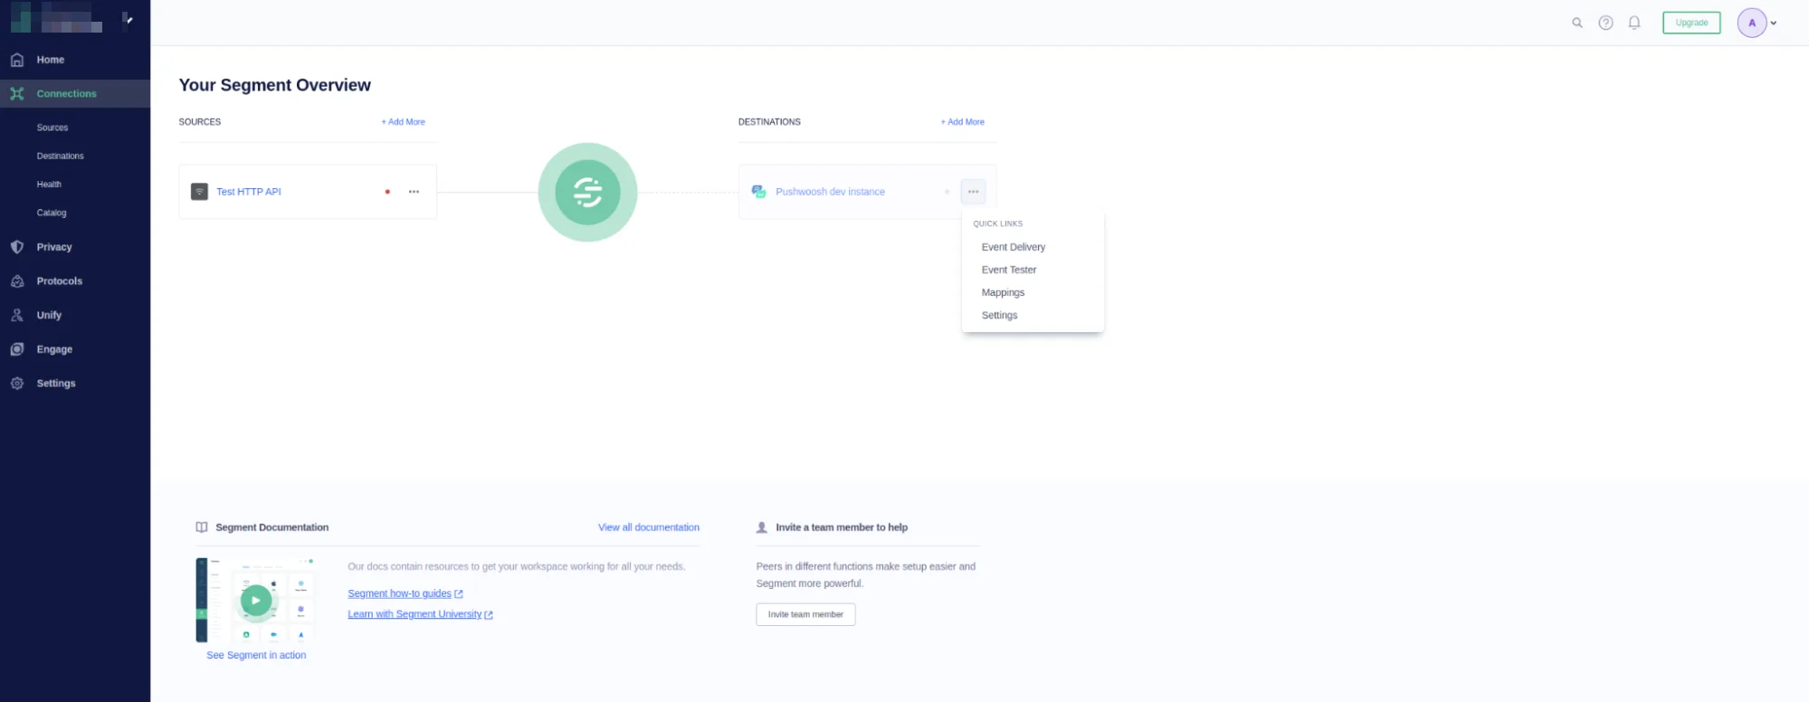Click the Engage icon in sidebar
The height and width of the screenshot is (702, 1809).
coord(17,349)
